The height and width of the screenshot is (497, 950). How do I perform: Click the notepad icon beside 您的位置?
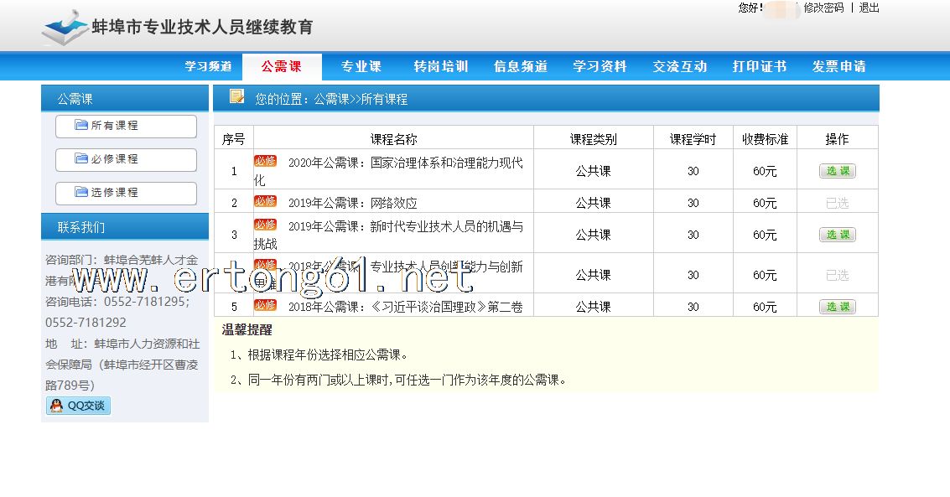coord(236,97)
